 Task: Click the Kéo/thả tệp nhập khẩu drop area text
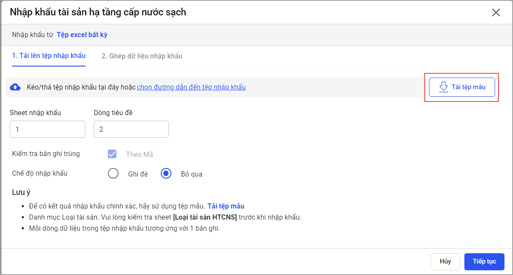coord(81,87)
